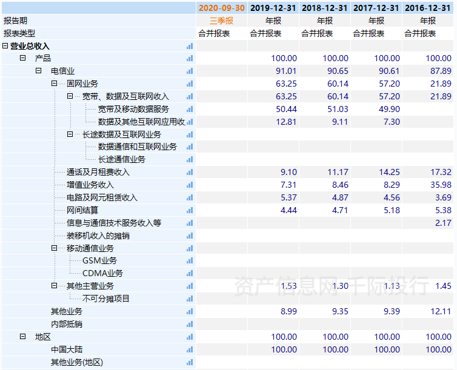Click chart icon beside 网间结算

190,210
